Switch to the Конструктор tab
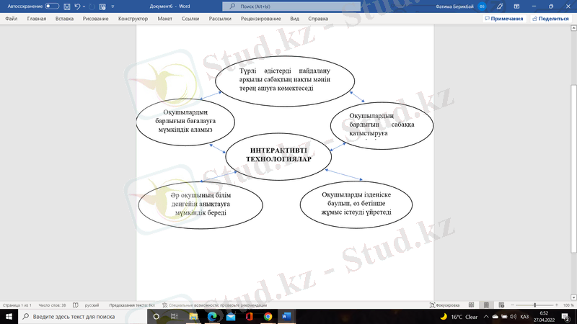This screenshot has width=577, height=324. 133,19
